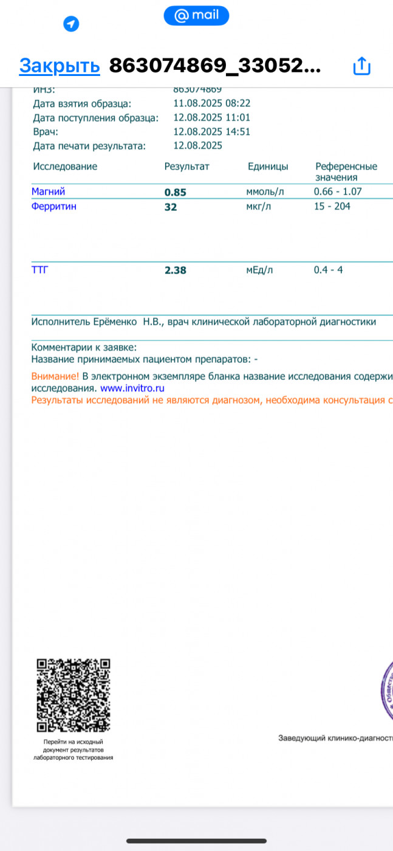Tap file title 863074869_33052…

point(215,66)
